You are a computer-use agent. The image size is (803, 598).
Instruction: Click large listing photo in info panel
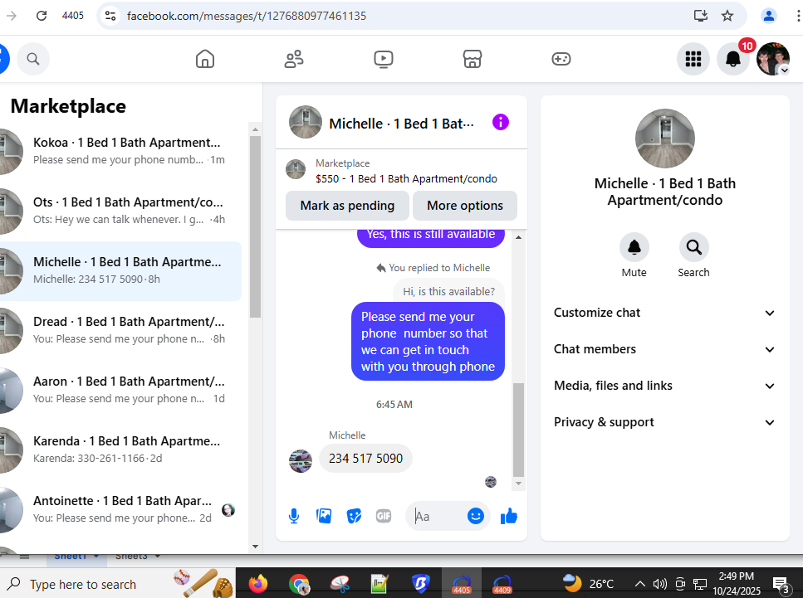pyautogui.click(x=664, y=139)
